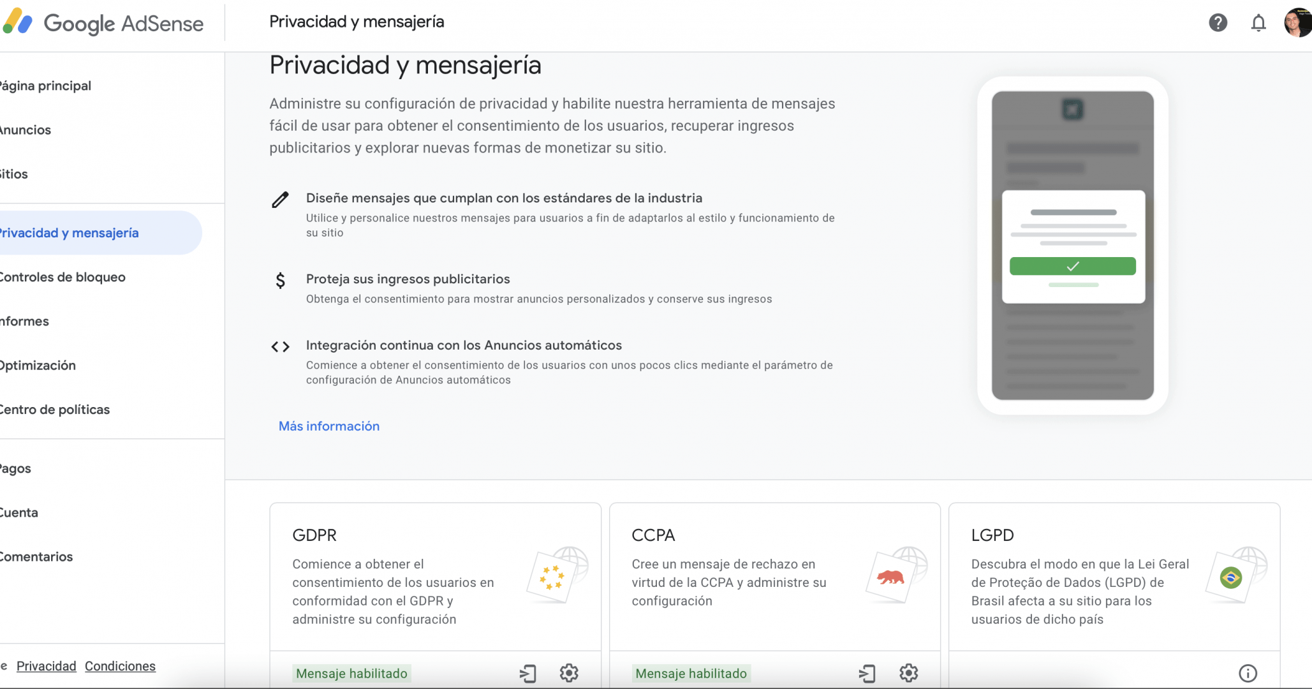
Task: Open GDPR settings gear icon
Action: tap(569, 672)
